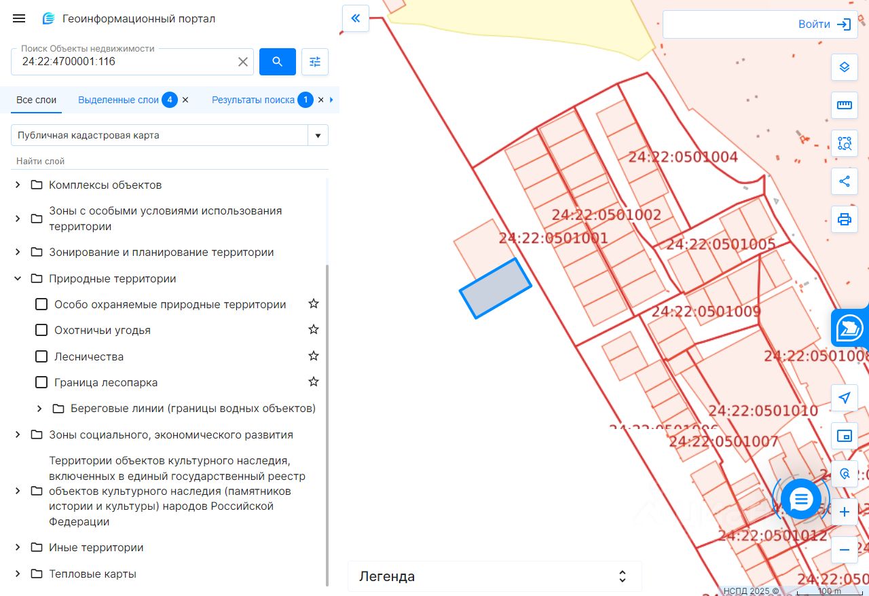
Task: Expand the Комплексы объектов folder
Action: click(x=18, y=185)
